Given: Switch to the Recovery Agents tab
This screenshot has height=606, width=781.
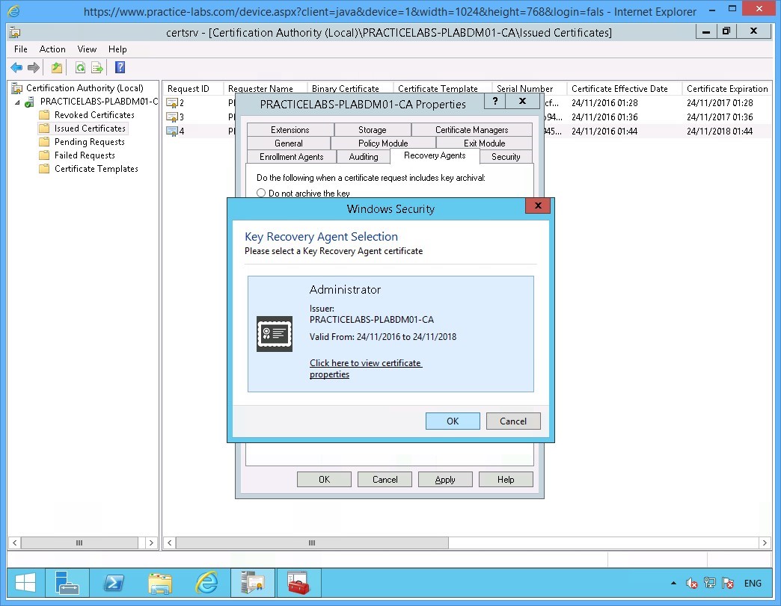Looking at the screenshot, I should 435,156.
